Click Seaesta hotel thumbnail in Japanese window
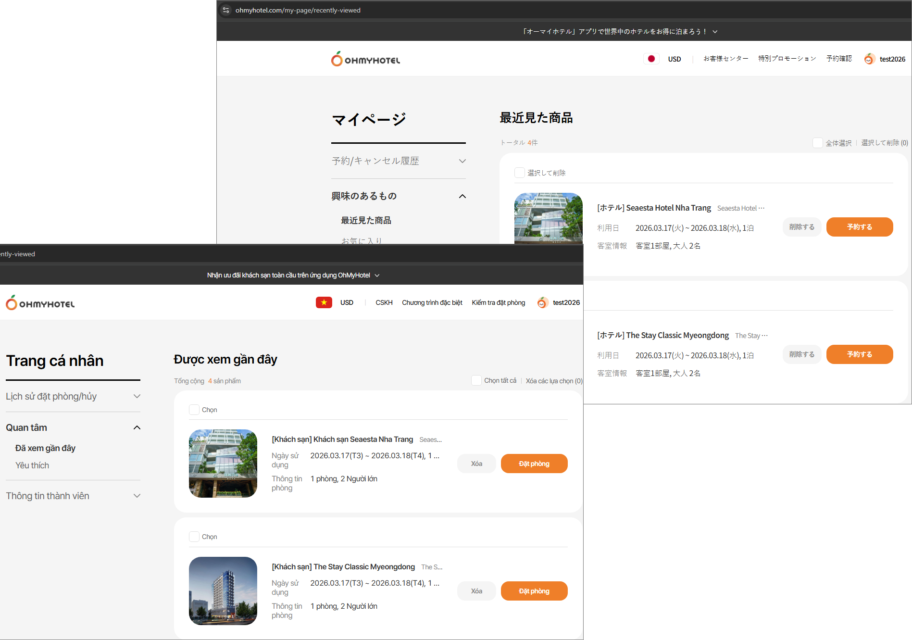Image resolution: width=912 pixels, height=640 pixels. coord(549,218)
